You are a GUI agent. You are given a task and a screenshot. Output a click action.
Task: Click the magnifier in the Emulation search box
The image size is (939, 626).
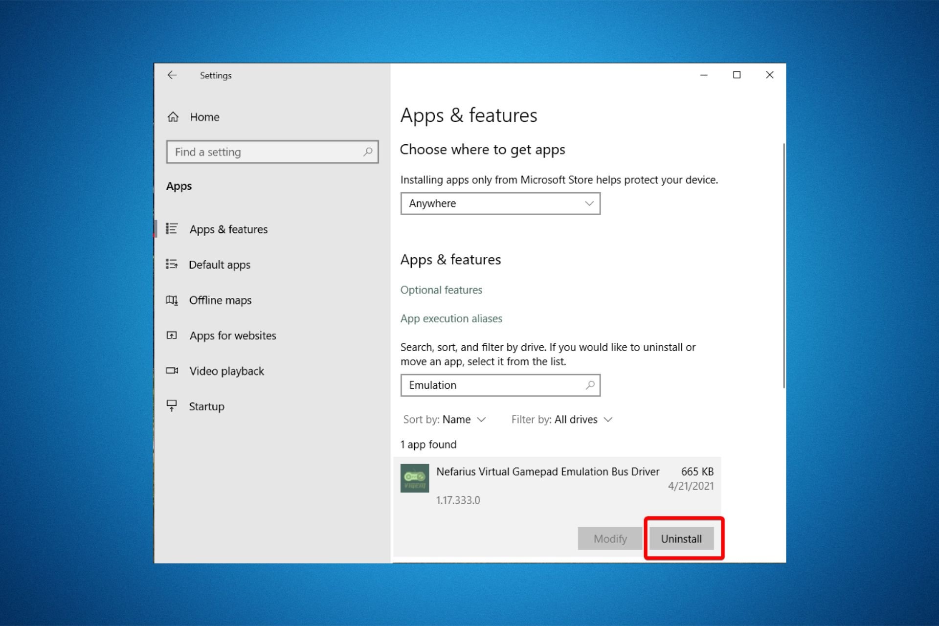(x=590, y=385)
